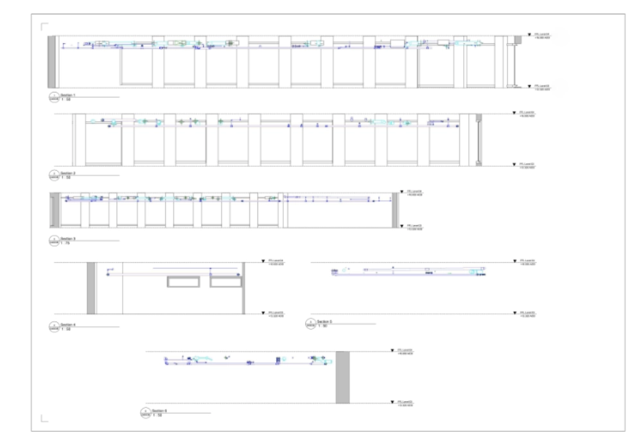Click the Section 3 view title label

pos(68,238)
